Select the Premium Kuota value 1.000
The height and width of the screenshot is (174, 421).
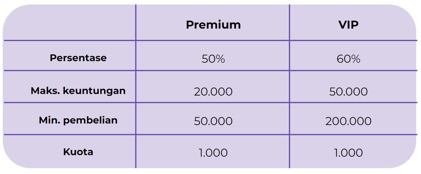click(x=213, y=153)
